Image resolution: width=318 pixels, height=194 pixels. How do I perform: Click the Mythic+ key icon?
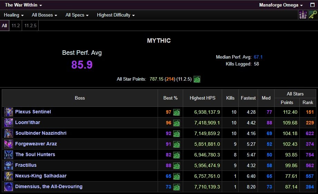[x=312, y=15]
